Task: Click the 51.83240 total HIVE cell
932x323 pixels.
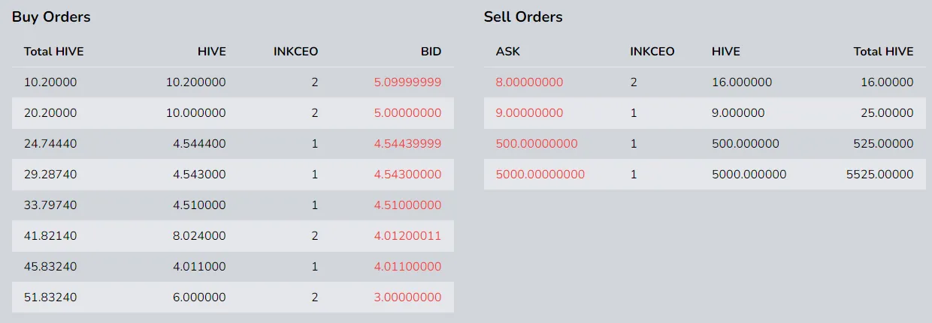Action: click(50, 298)
